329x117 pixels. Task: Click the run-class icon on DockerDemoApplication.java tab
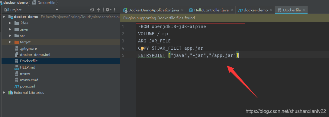click(125, 10)
